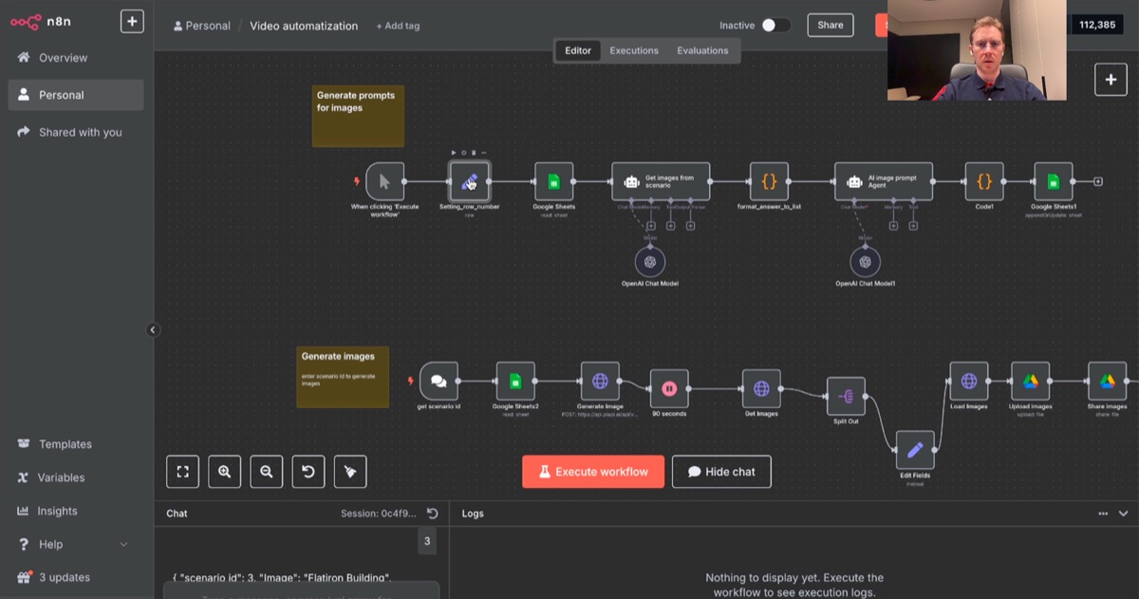The width and height of the screenshot is (1139, 599).
Task: Tidy up the workflow nodes
Action: [350, 472]
